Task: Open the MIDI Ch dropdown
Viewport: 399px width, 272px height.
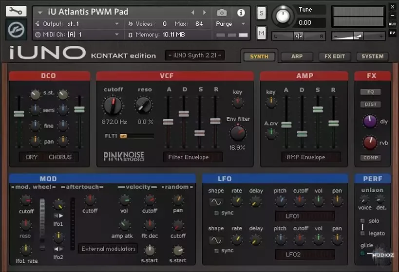Action: 77,35
